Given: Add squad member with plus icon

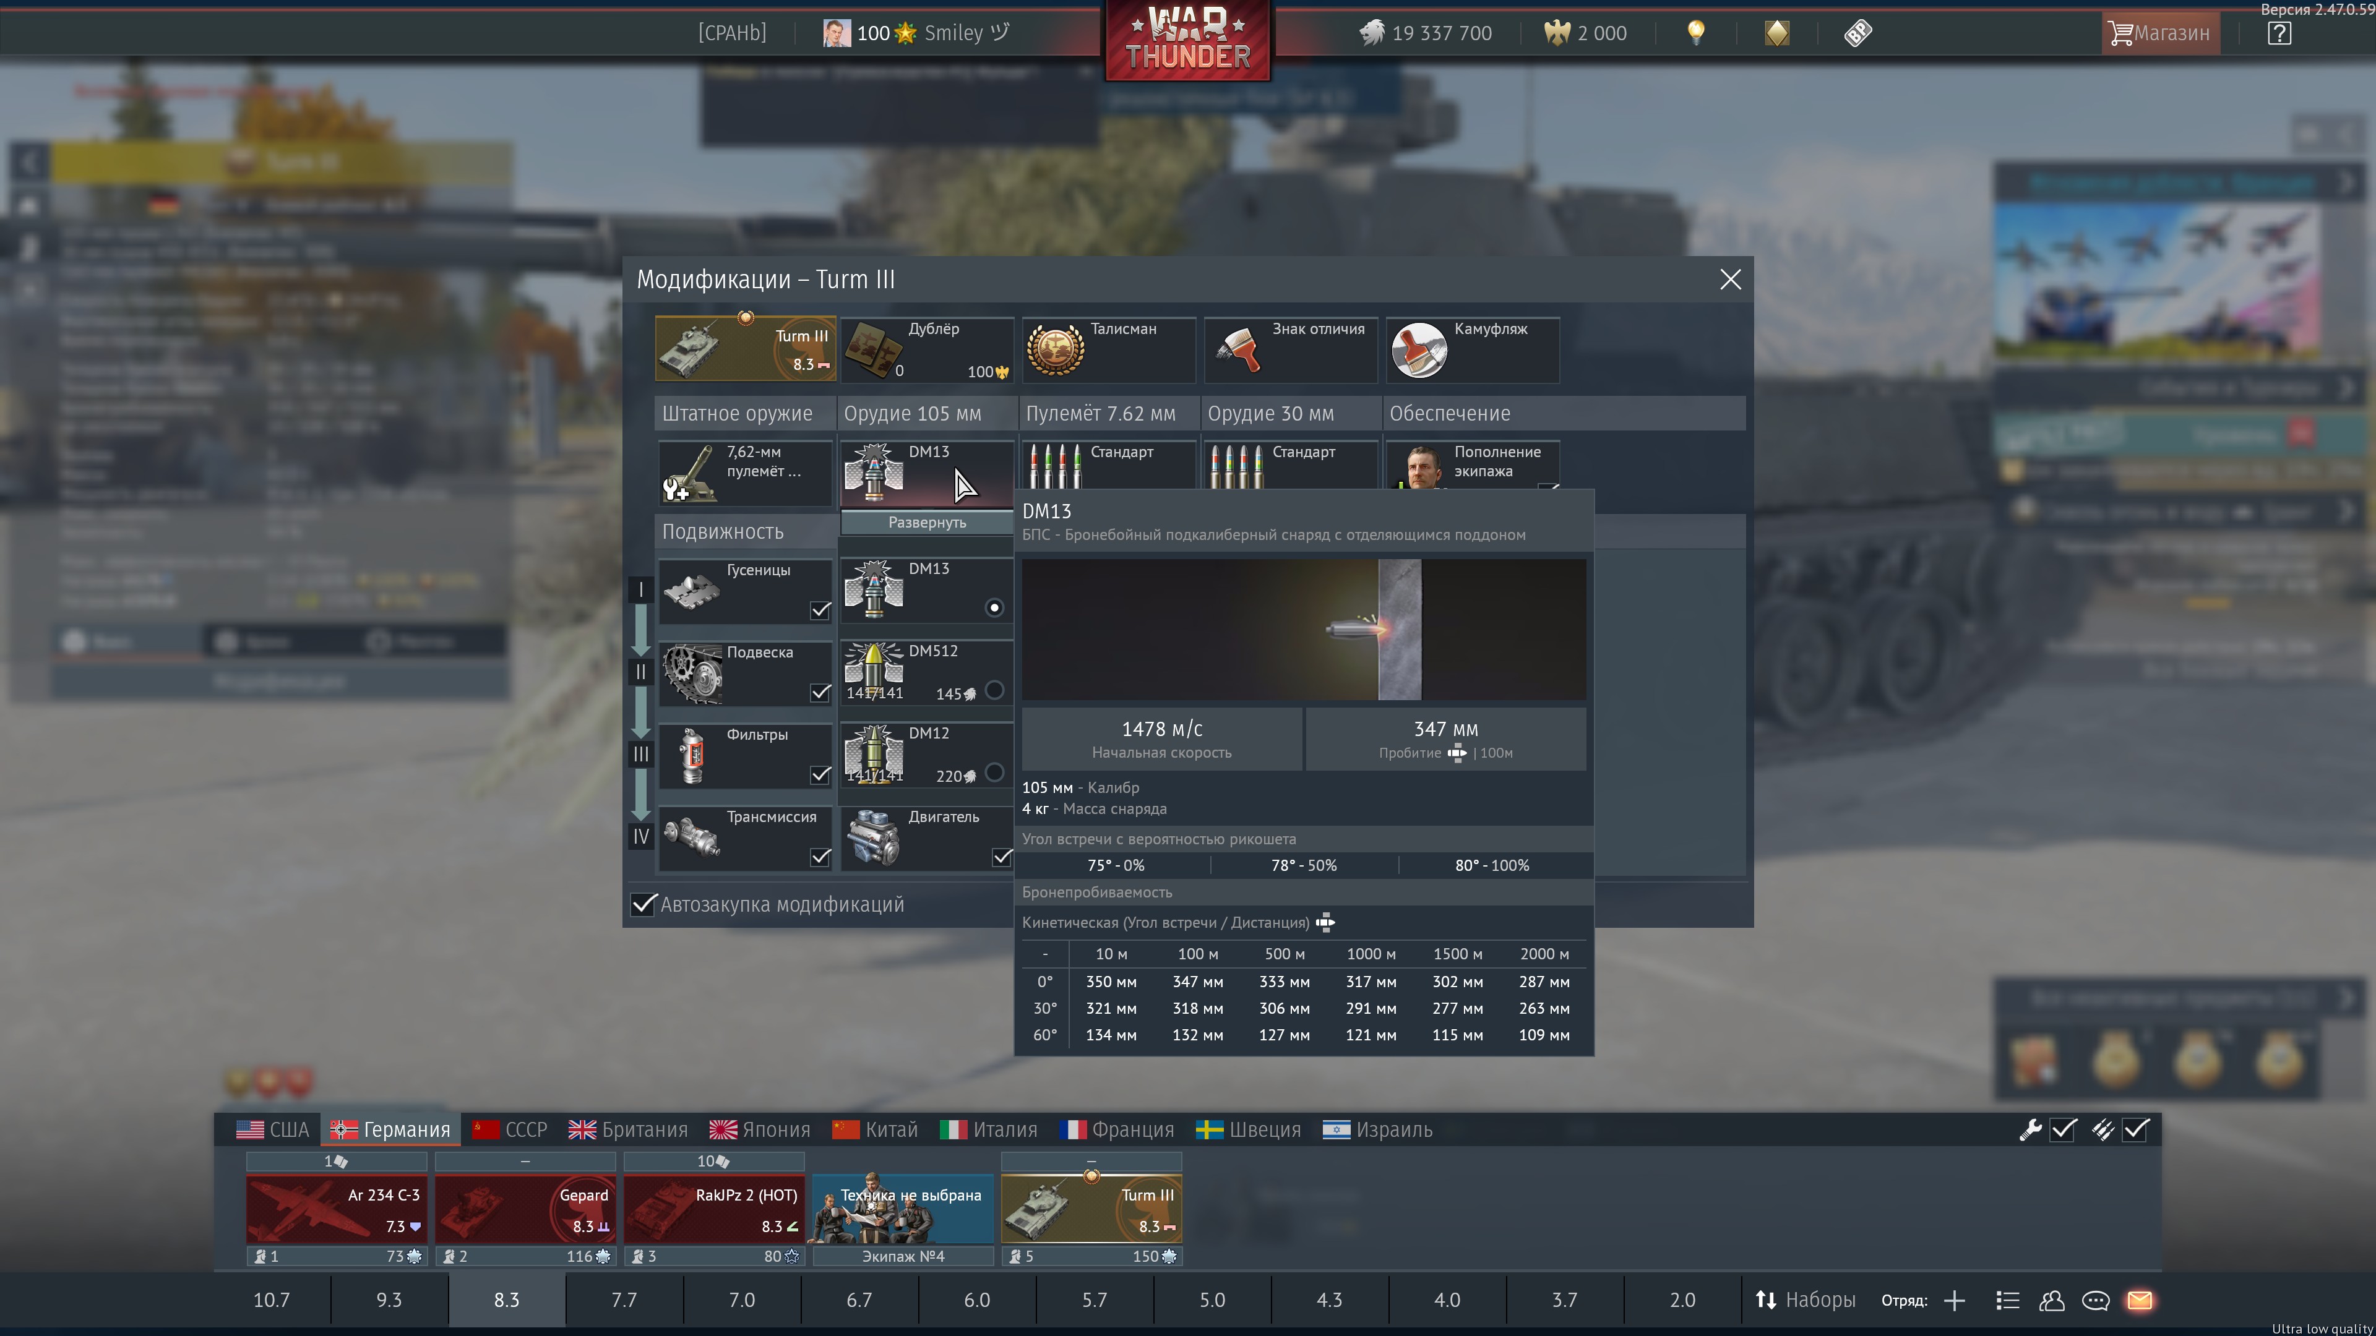Looking at the screenshot, I should [1953, 1301].
